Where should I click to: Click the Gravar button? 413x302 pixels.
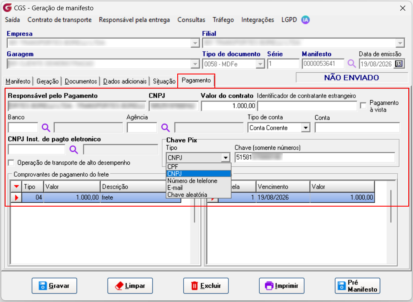point(54,286)
